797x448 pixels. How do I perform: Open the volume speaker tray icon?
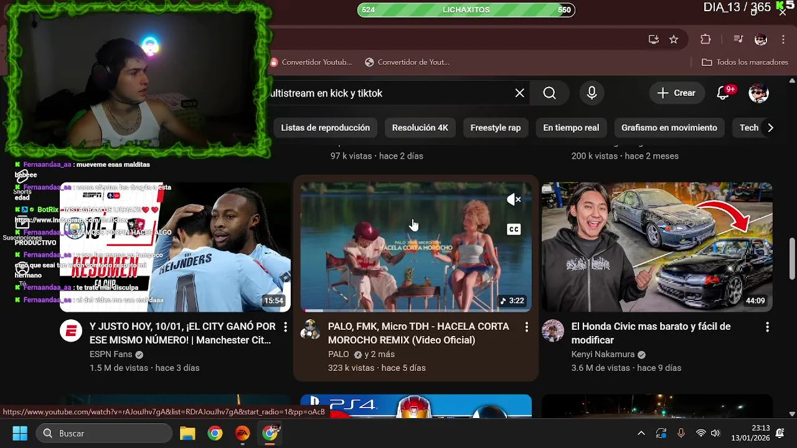click(715, 433)
